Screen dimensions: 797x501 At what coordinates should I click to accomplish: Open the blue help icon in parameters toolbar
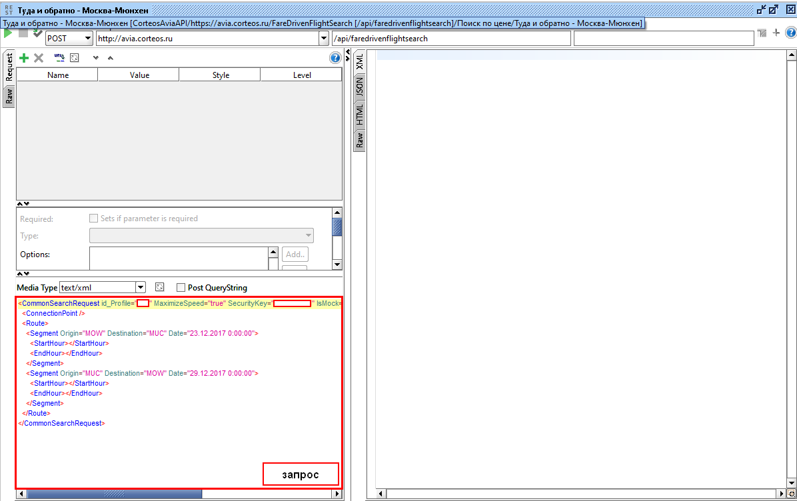(335, 58)
